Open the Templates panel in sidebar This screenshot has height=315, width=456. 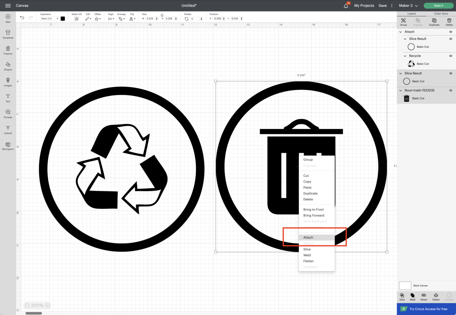point(8,34)
